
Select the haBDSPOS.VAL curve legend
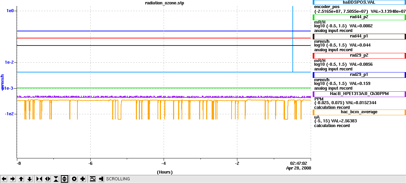pos(359,2)
